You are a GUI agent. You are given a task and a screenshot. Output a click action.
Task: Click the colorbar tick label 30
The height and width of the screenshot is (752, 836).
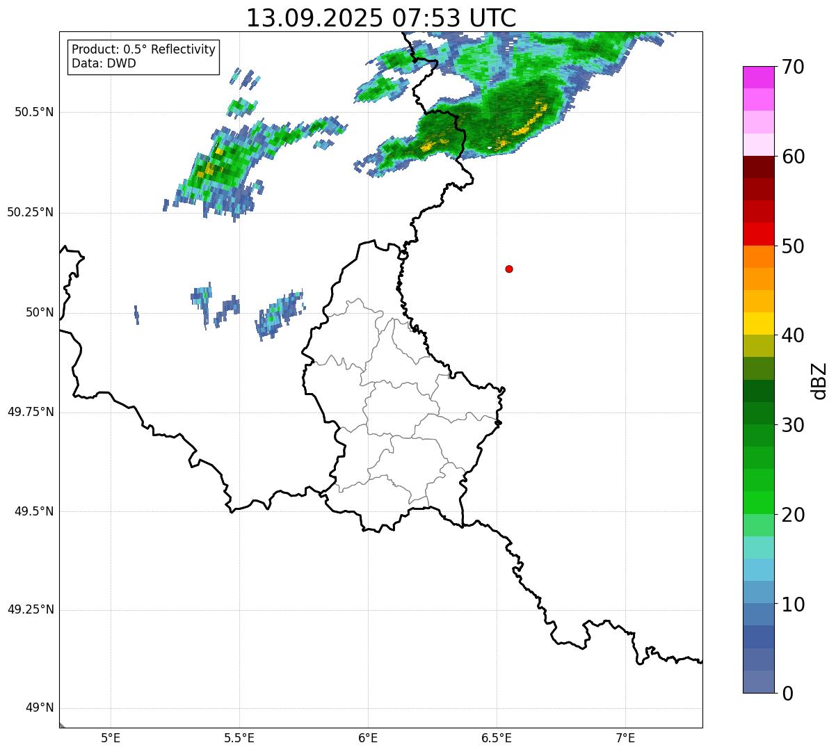click(x=793, y=425)
